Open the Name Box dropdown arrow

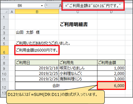tap(42, 6)
